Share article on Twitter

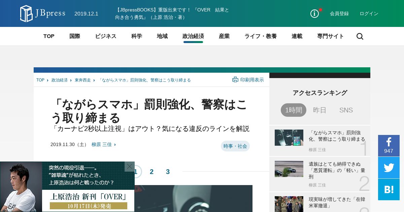tap(389, 168)
